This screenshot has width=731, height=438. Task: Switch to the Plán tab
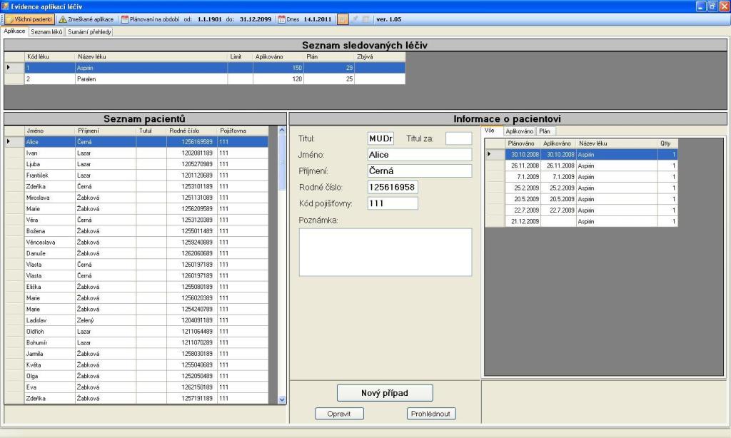click(545, 131)
